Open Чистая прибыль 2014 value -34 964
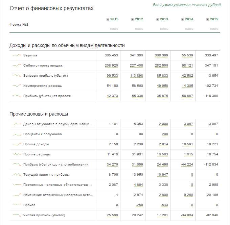 (187, 215)
